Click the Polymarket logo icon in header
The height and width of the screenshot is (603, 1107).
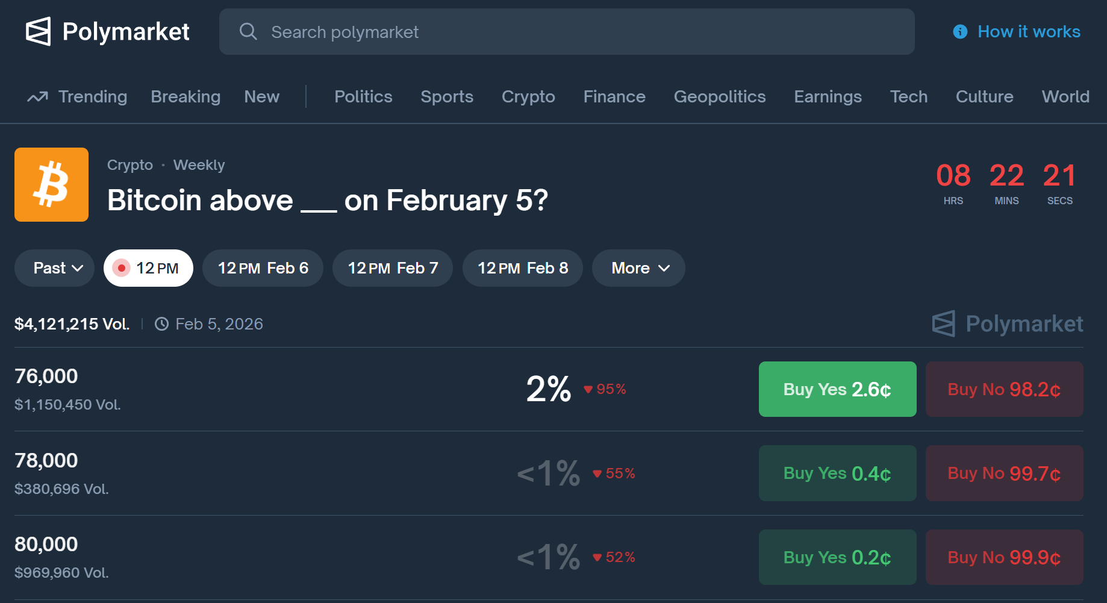click(38, 31)
